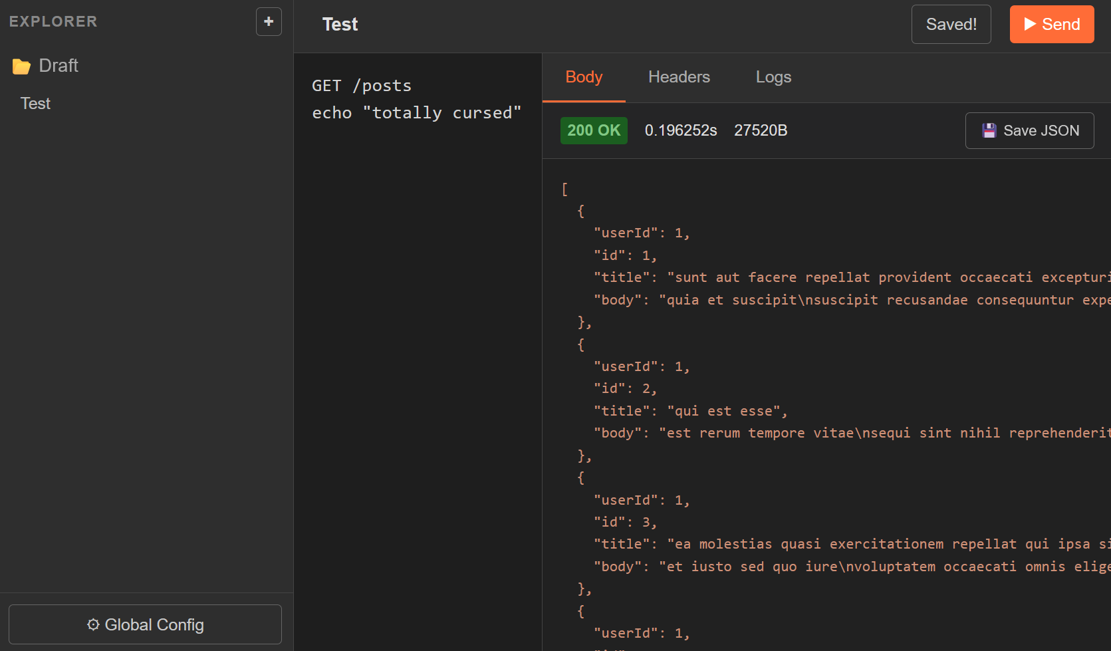Click the "sunt aut facere" title line

coord(852,277)
